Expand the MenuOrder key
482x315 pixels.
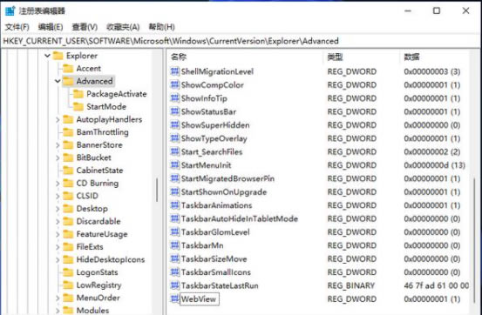[58, 298]
